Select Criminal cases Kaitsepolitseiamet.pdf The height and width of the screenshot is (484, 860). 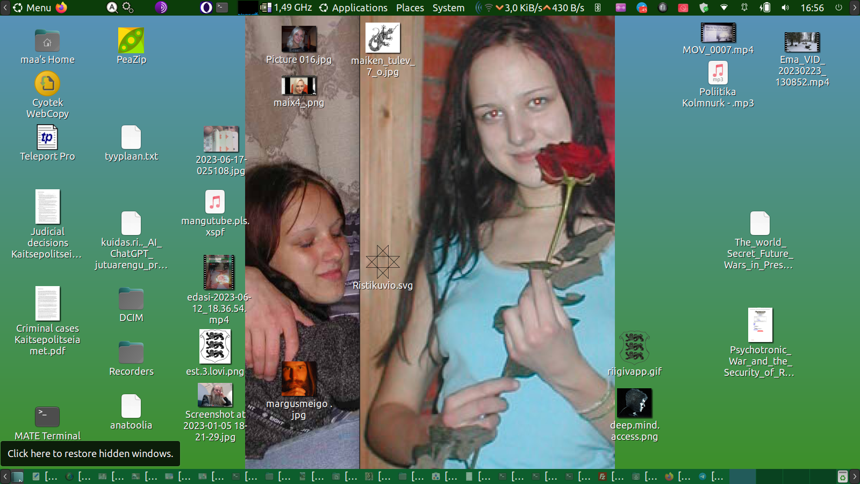click(47, 303)
